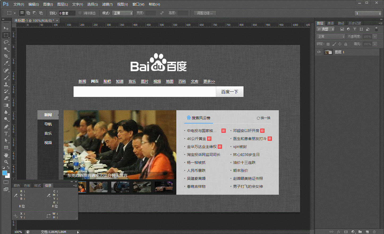Image resolution: width=384 pixels, height=234 pixels.
Task: Select the History Brush tool
Action: 6,91
